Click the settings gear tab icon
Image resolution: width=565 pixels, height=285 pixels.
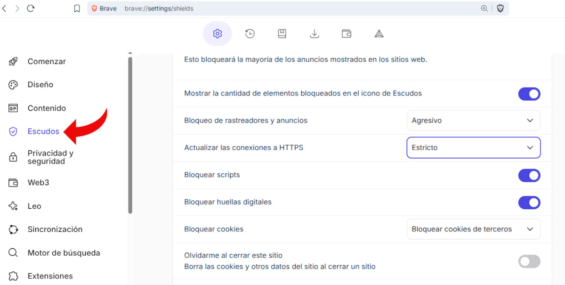click(x=218, y=33)
